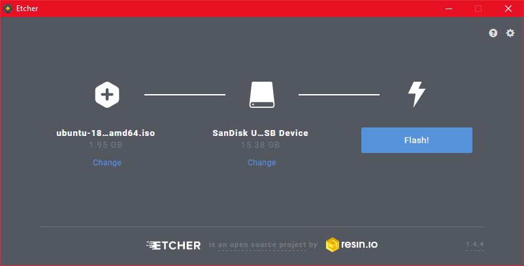The width and height of the screenshot is (524, 266).
Task: Start flashing with the Flash! button
Action: coord(417,140)
